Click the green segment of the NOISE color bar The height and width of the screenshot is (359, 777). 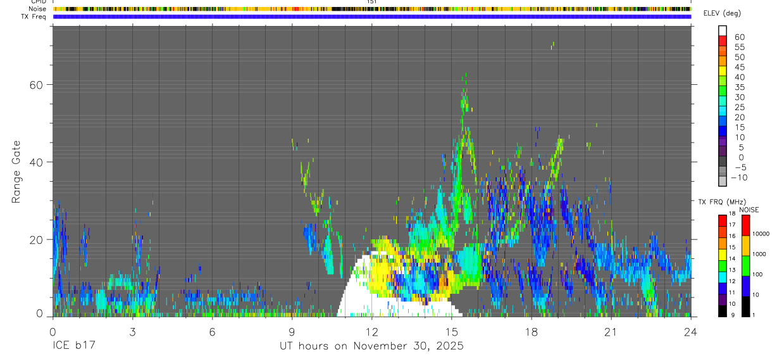746,266
